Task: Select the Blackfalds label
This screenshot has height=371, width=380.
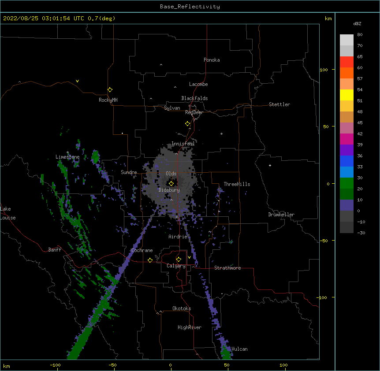Action: pos(194,98)
